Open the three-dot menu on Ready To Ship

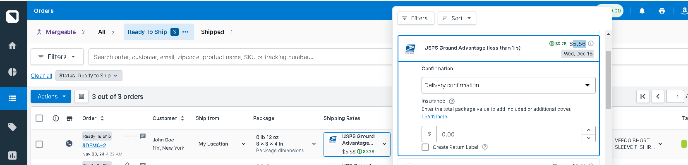click(185, 32)
